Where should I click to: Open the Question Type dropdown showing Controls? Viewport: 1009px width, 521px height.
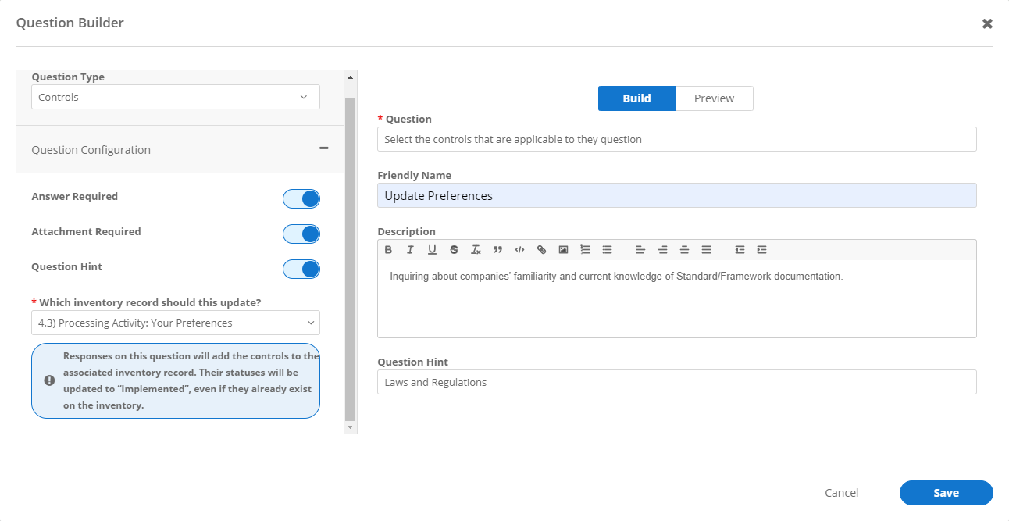pos(175,97)
